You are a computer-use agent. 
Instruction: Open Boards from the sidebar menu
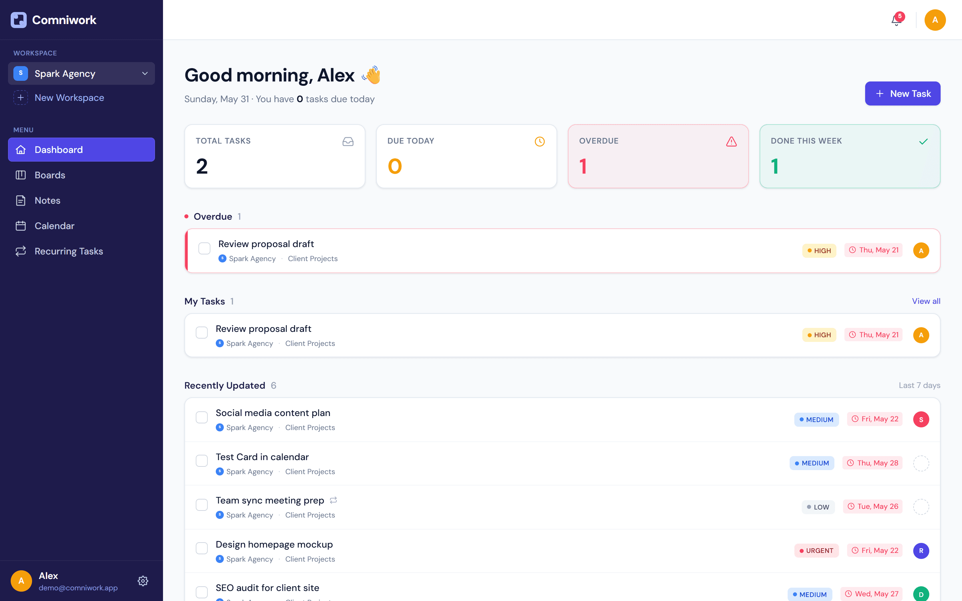coord(82,175)
